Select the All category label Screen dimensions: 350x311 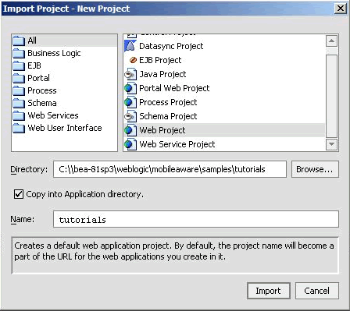[x=32, y=41]
